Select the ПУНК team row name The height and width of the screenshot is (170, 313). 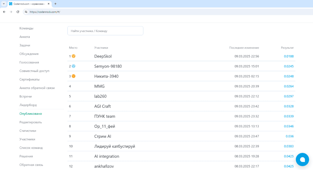pos(105,116)
